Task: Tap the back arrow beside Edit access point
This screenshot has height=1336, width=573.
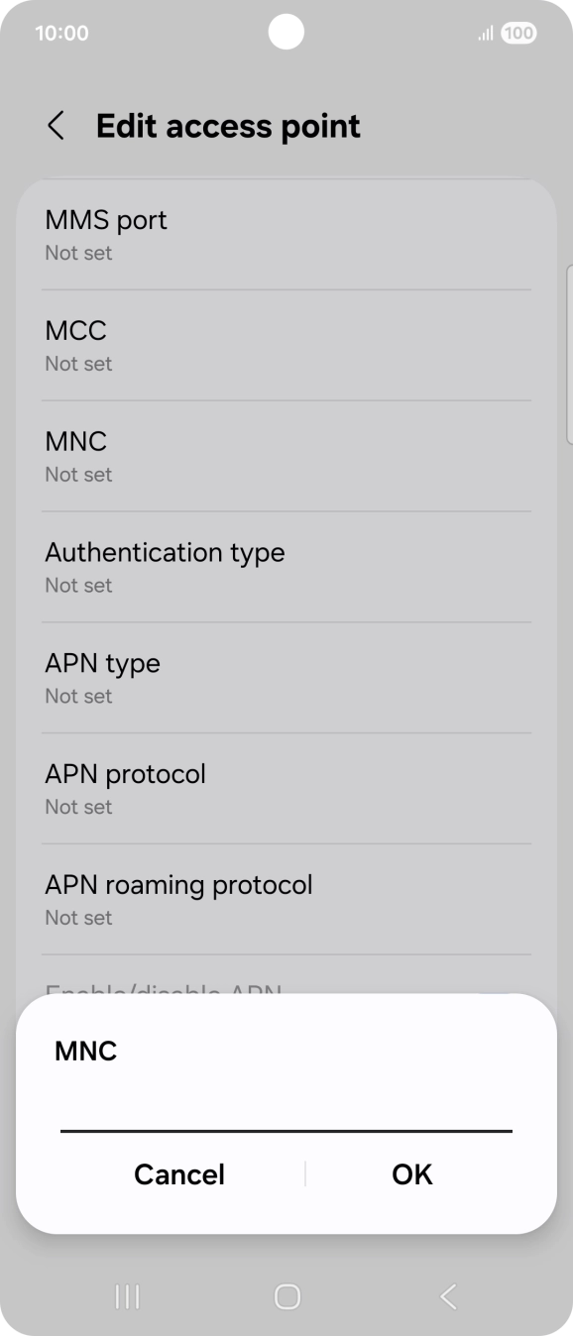Action: [57, 126]
